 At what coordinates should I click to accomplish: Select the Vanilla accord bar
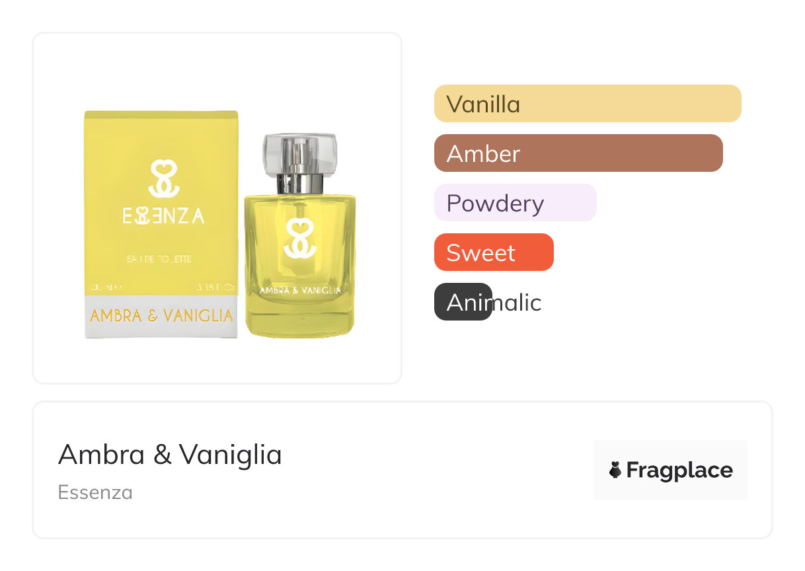tap(587, 104)
